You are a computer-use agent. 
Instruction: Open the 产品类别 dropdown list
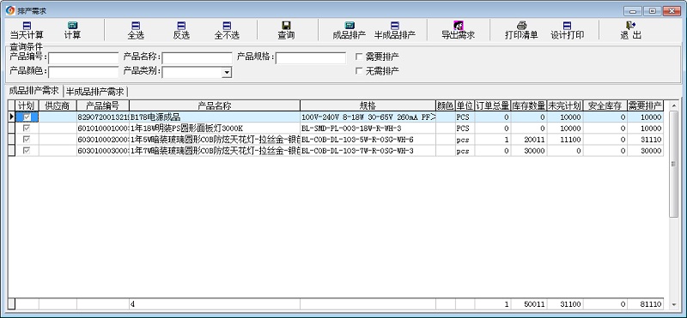227,73
